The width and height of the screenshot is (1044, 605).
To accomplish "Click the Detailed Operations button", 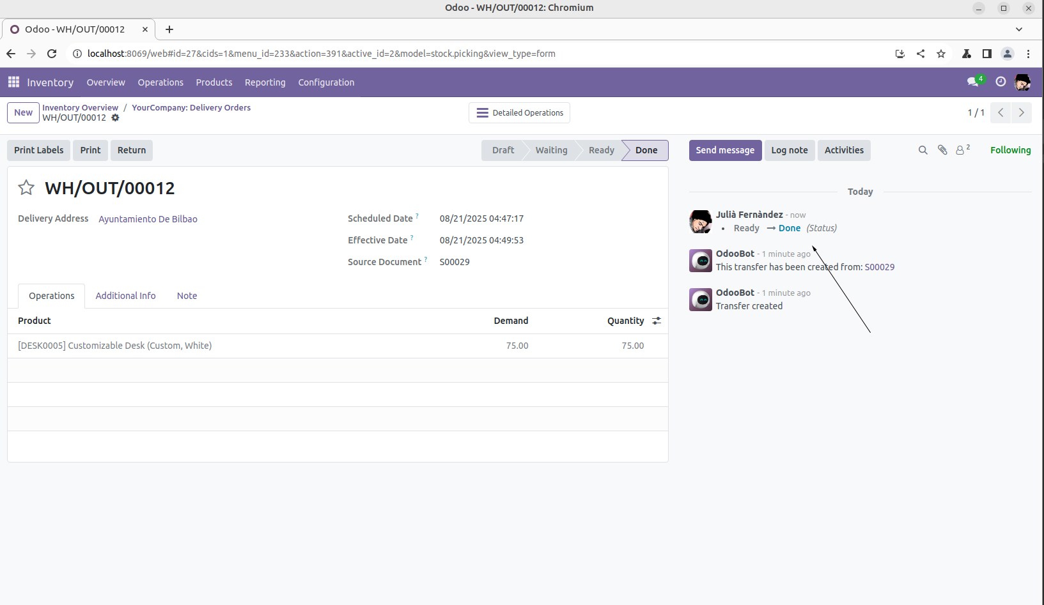I will 519,113.
